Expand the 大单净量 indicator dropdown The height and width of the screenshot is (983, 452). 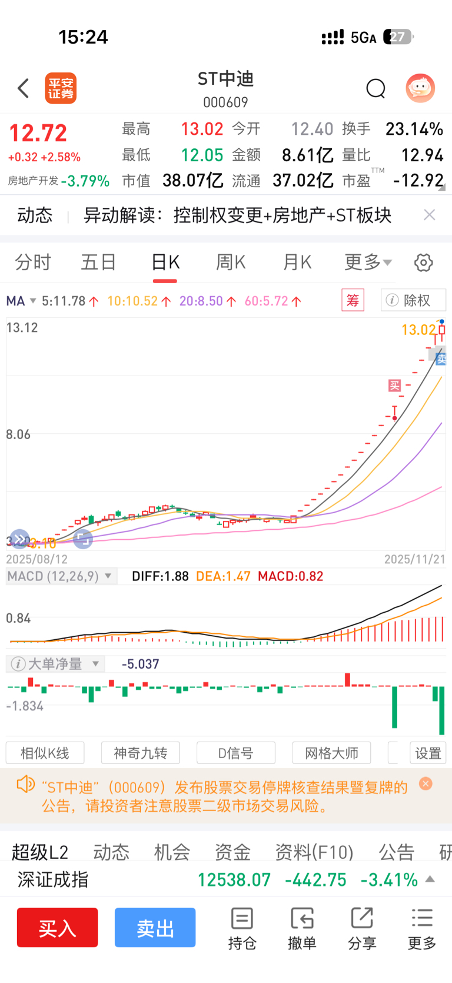(x=95, y=664)
